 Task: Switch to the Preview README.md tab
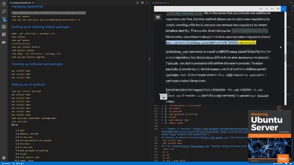coord(22,3)
